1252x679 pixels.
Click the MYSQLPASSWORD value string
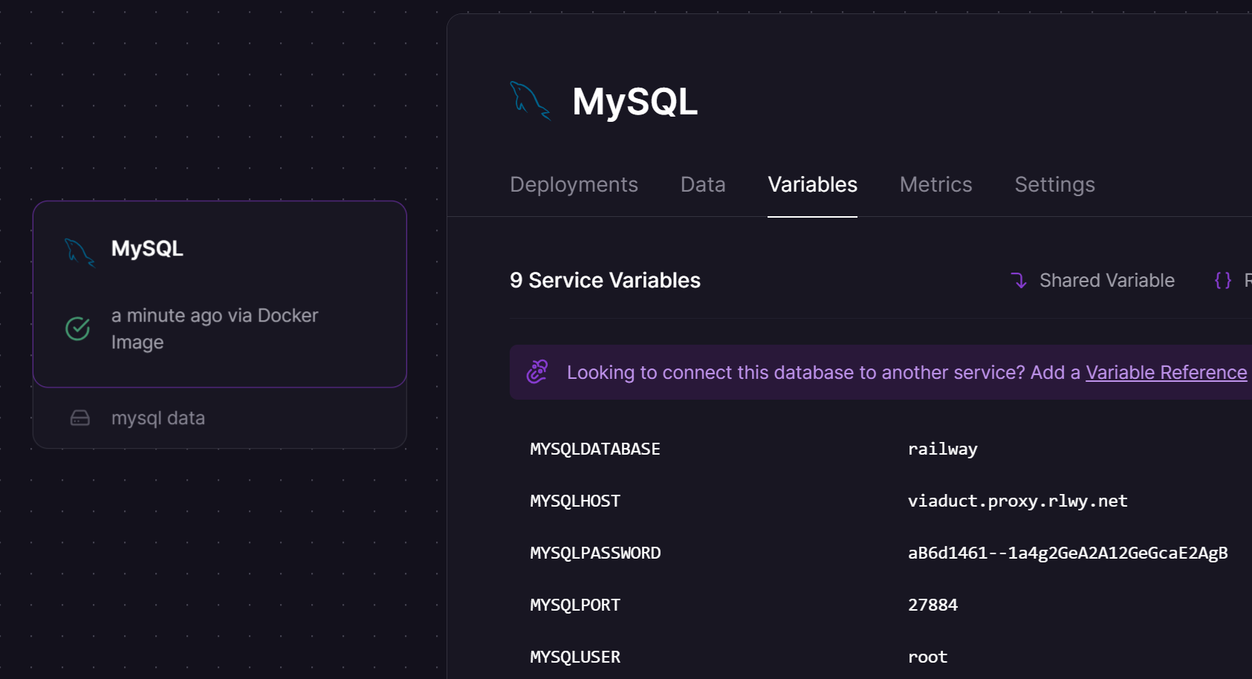point(1068,553)
